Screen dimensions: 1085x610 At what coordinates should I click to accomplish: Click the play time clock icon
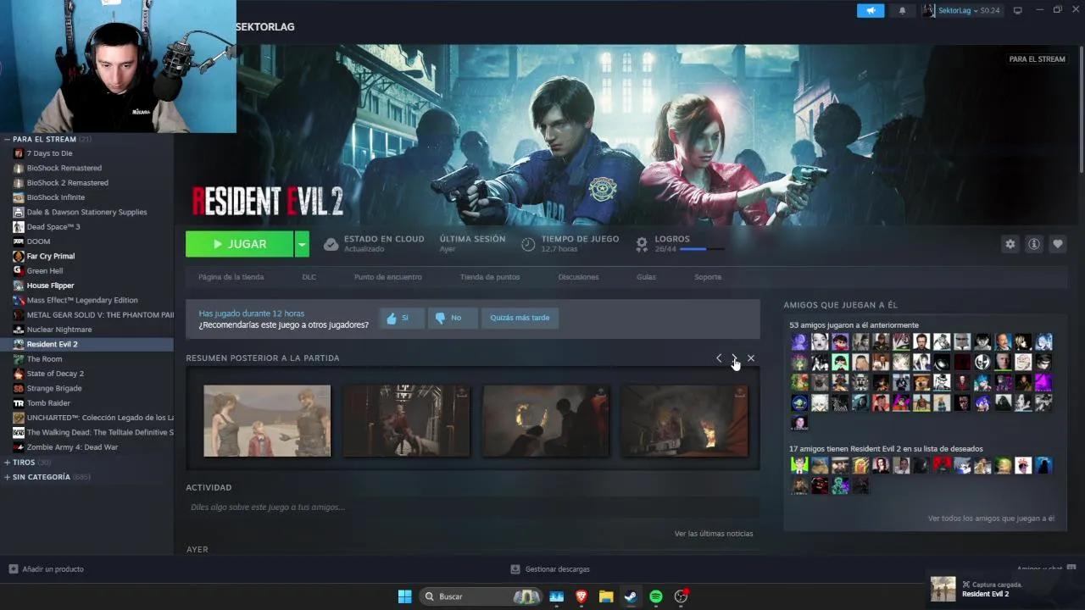pyautogui.click(x=528, y=244)
